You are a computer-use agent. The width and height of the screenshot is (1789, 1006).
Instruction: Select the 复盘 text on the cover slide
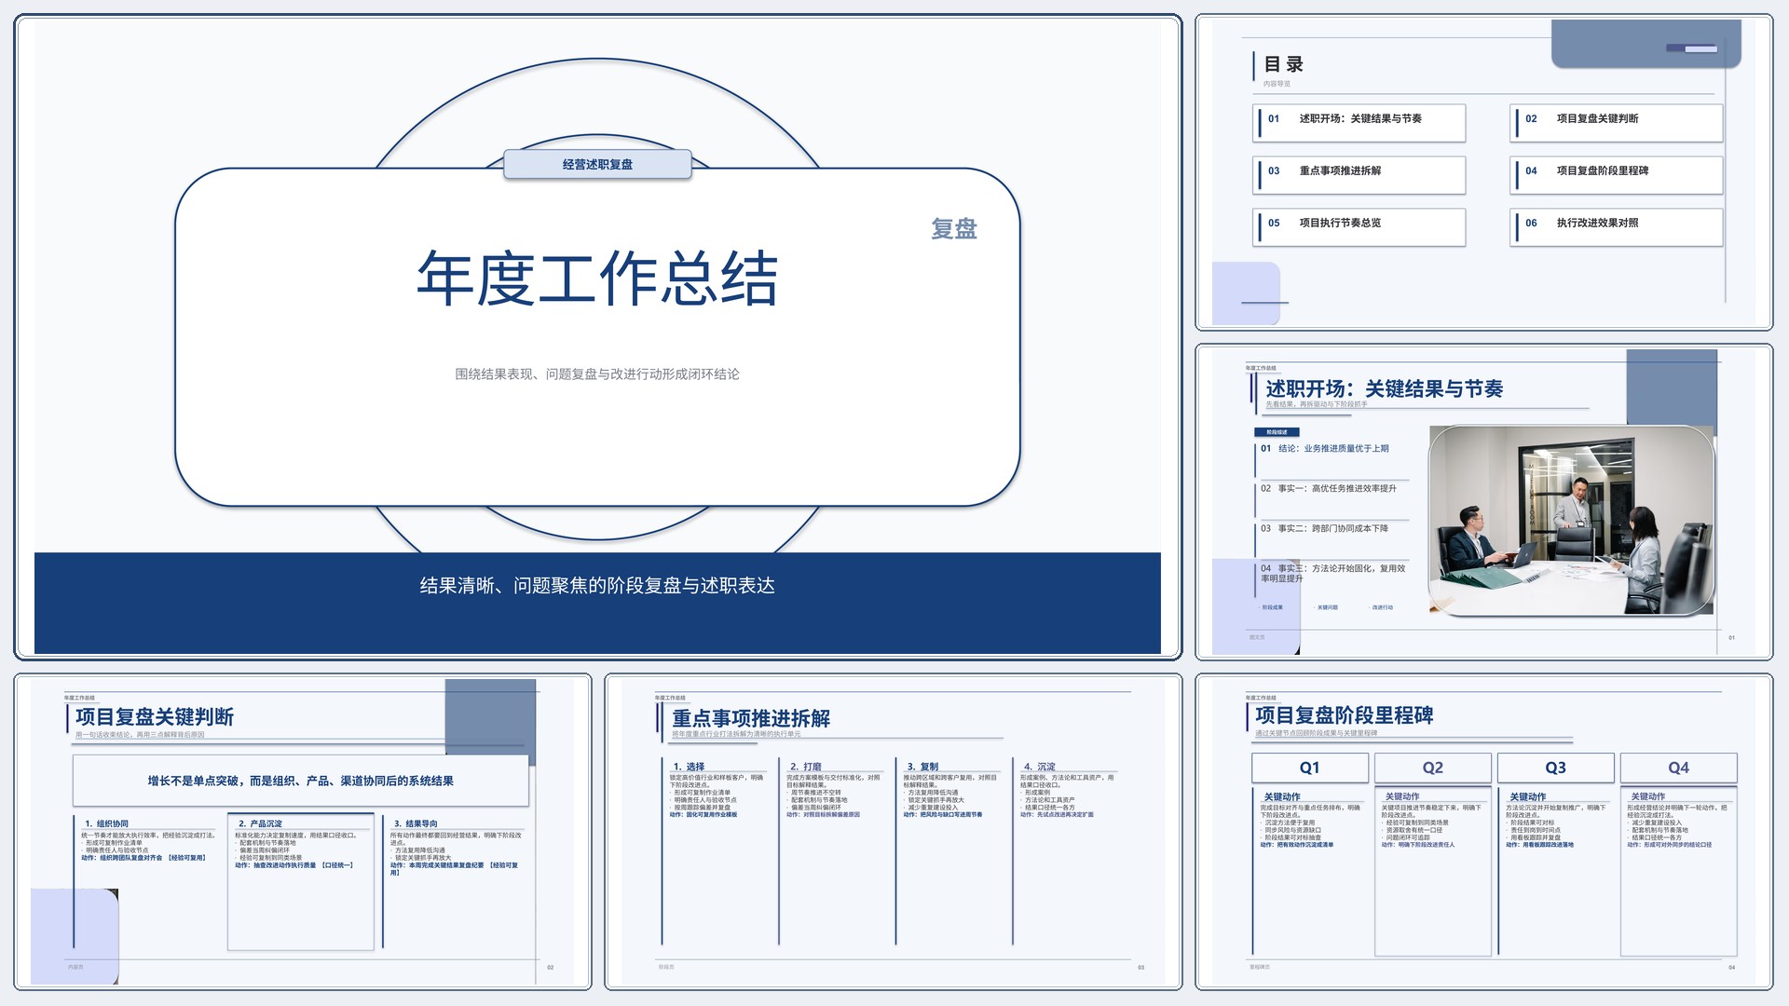954,228
